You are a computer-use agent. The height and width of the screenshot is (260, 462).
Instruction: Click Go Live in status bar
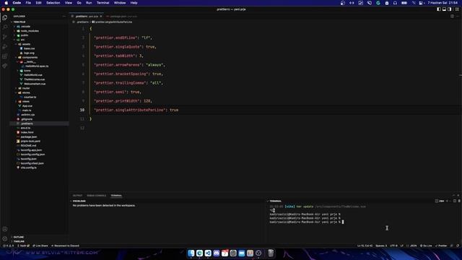(426, 246)
